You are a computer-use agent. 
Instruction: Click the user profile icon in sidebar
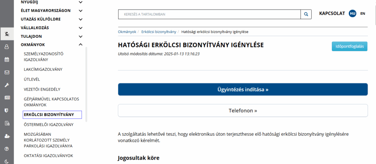[7, 47]
